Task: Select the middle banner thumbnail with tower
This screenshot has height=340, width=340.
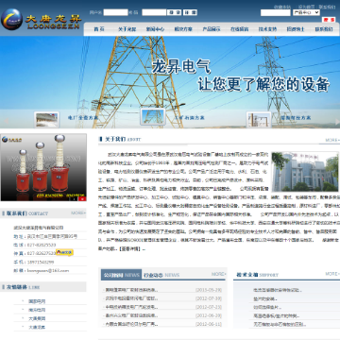Action: click(153, 117)
